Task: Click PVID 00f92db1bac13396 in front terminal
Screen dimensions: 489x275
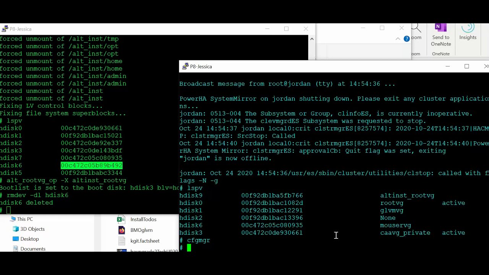Action: [x=272, y=218]
